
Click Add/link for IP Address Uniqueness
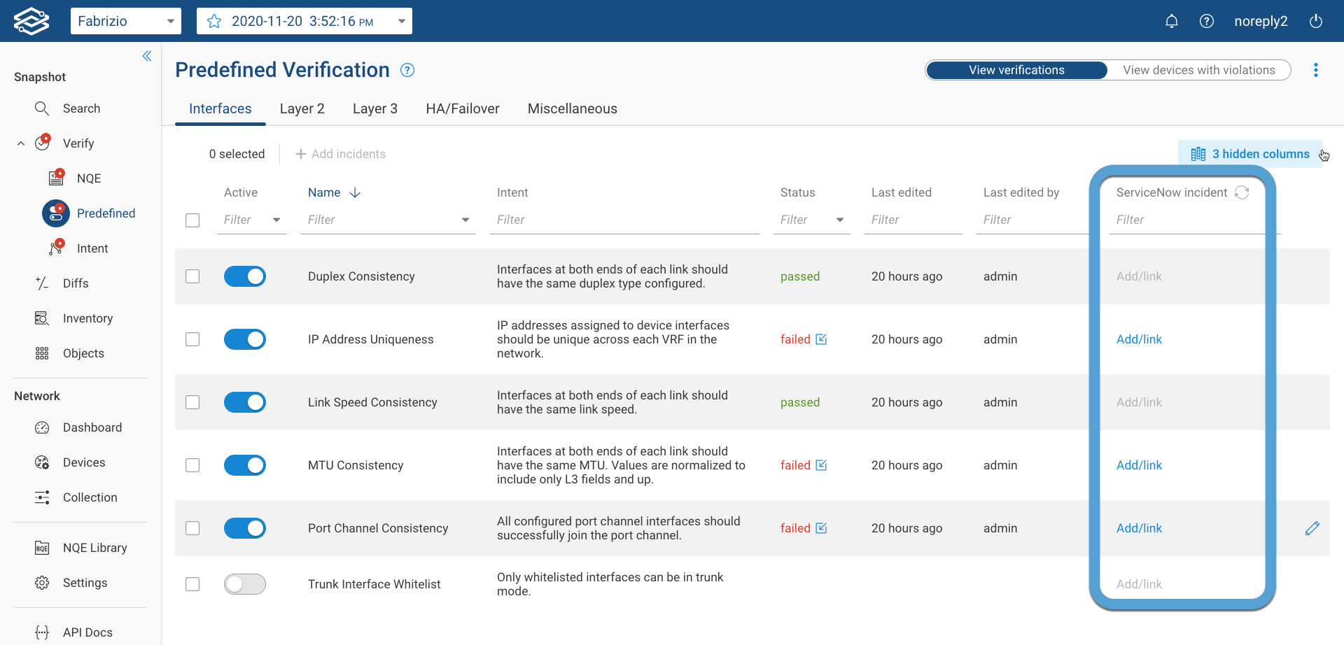[1138, 339]
